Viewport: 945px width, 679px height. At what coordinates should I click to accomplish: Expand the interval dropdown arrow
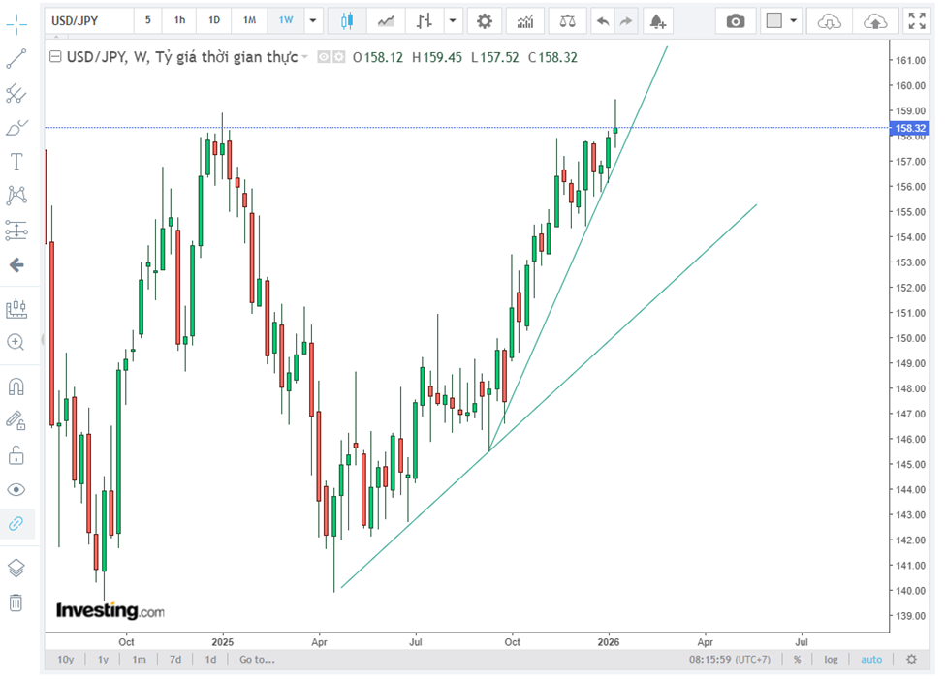313,21
